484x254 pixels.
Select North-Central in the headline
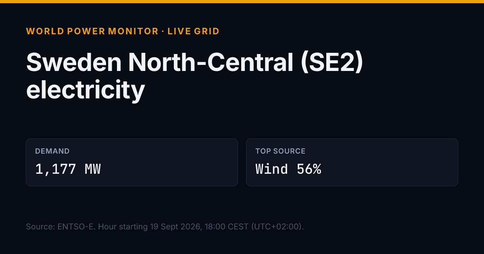(x=211, y=62)
